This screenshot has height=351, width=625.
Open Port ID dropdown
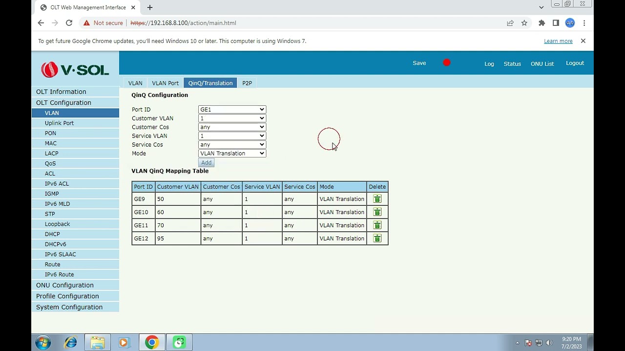tap(232, 110)
